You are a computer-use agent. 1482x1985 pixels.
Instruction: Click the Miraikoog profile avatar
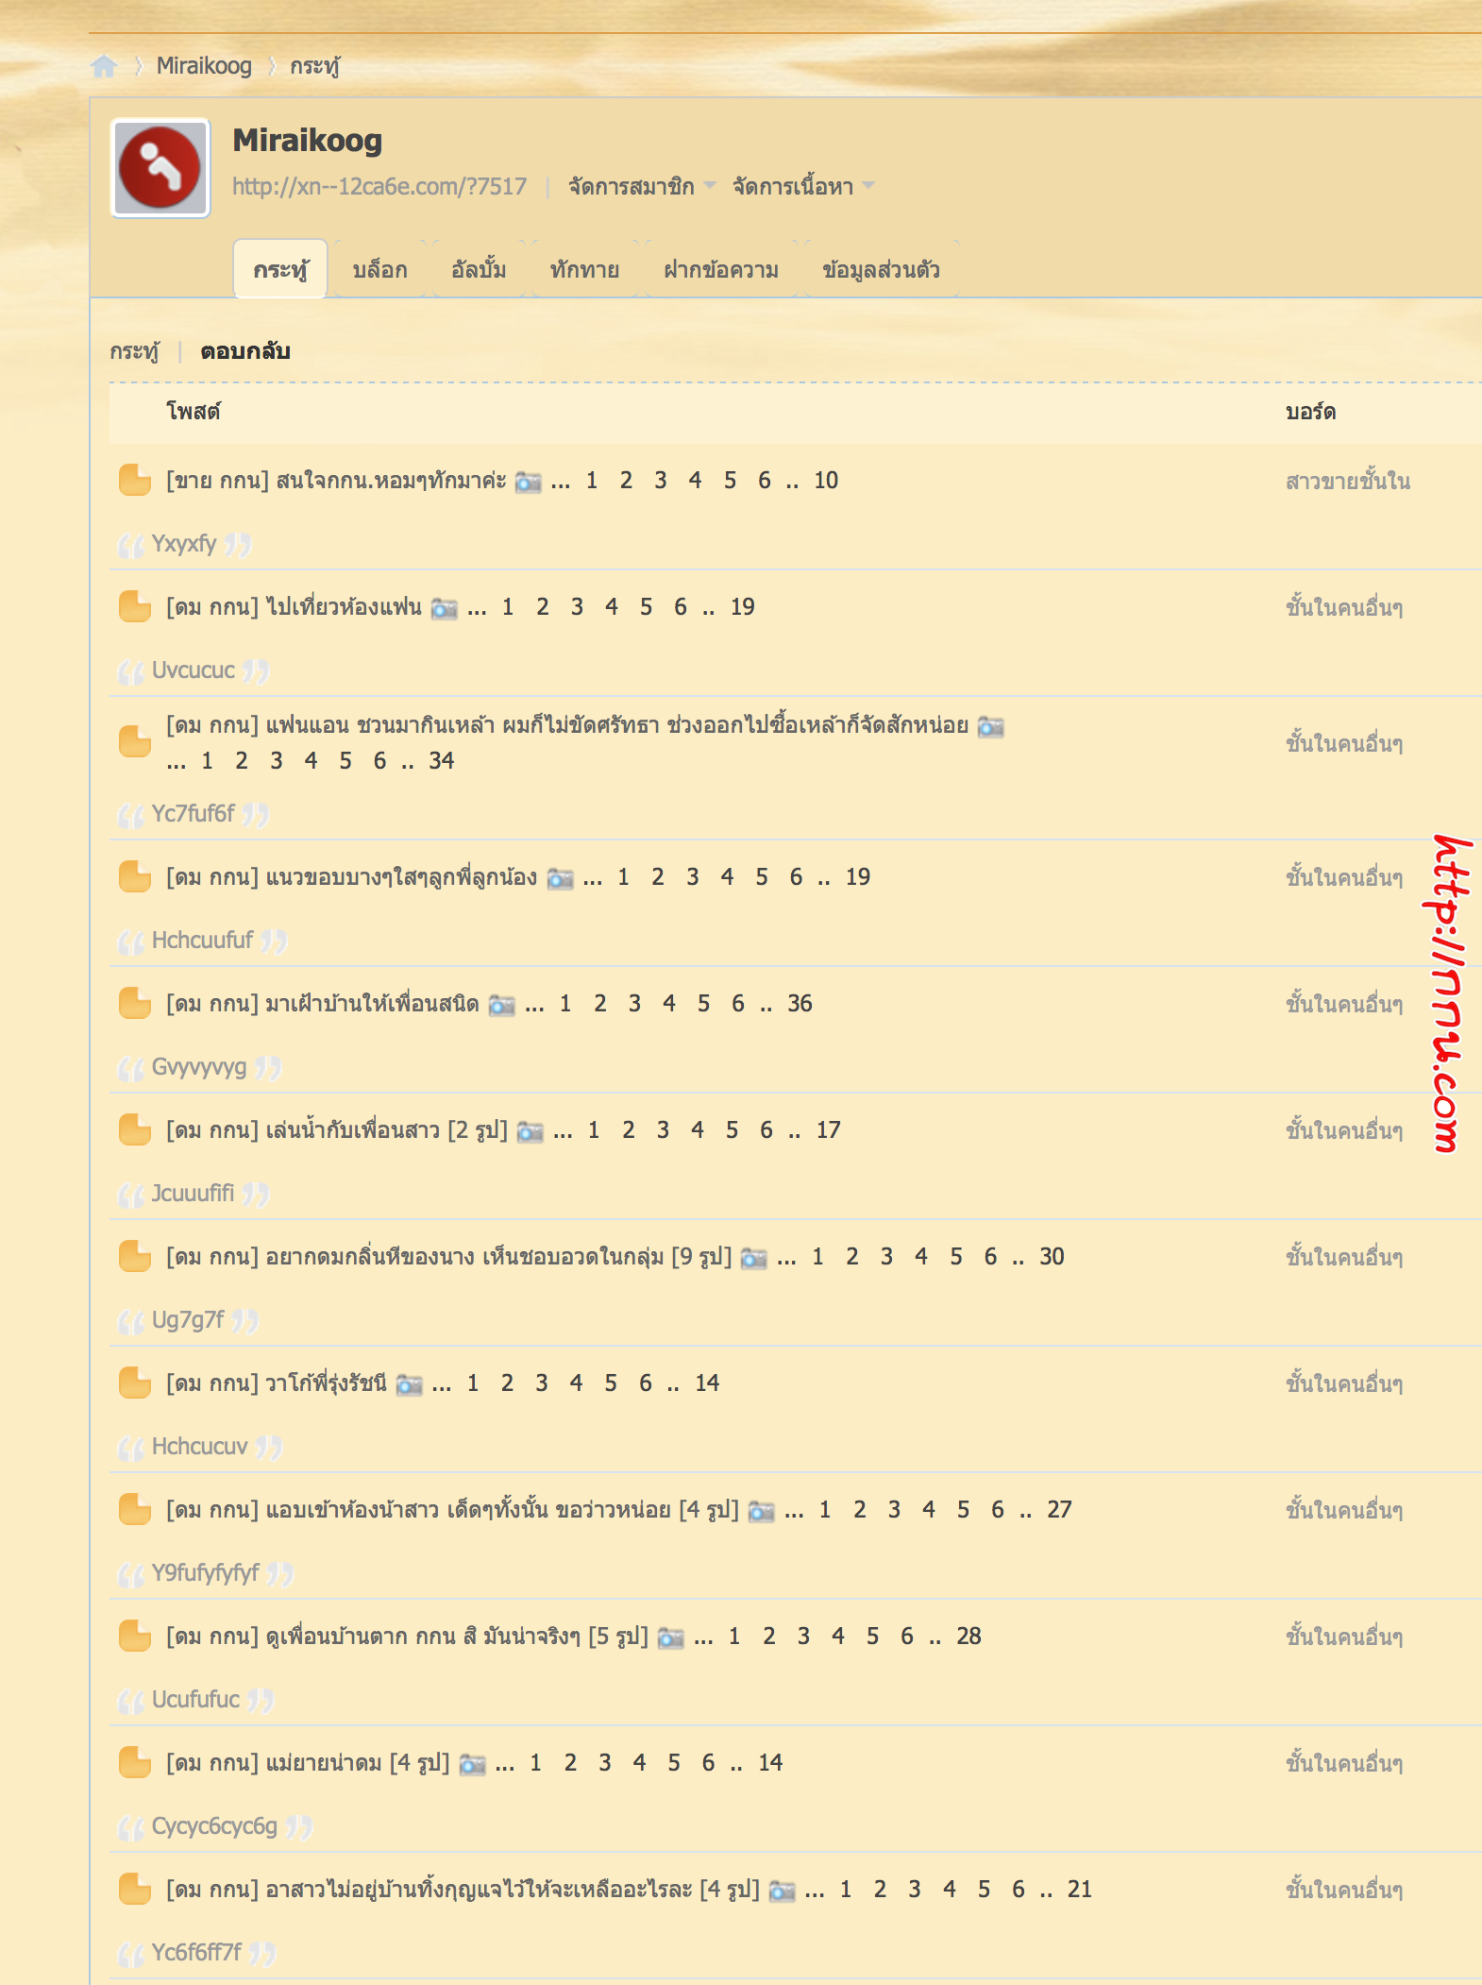coord(160,168)
